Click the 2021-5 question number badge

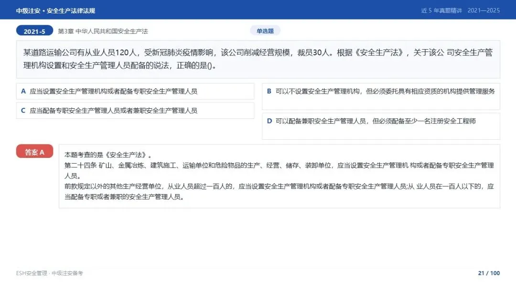coord(34,31)
